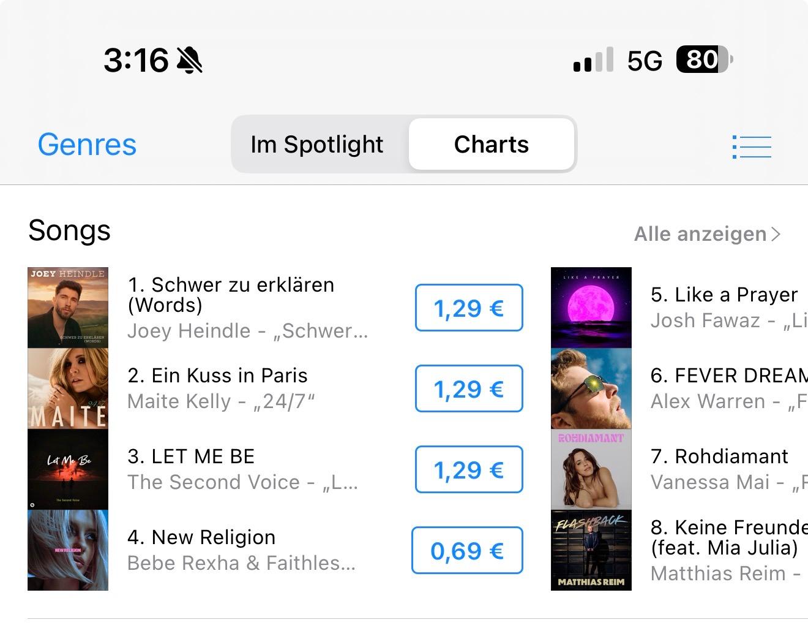Tap Like a Prayer pink moon cover

point(591,308)
